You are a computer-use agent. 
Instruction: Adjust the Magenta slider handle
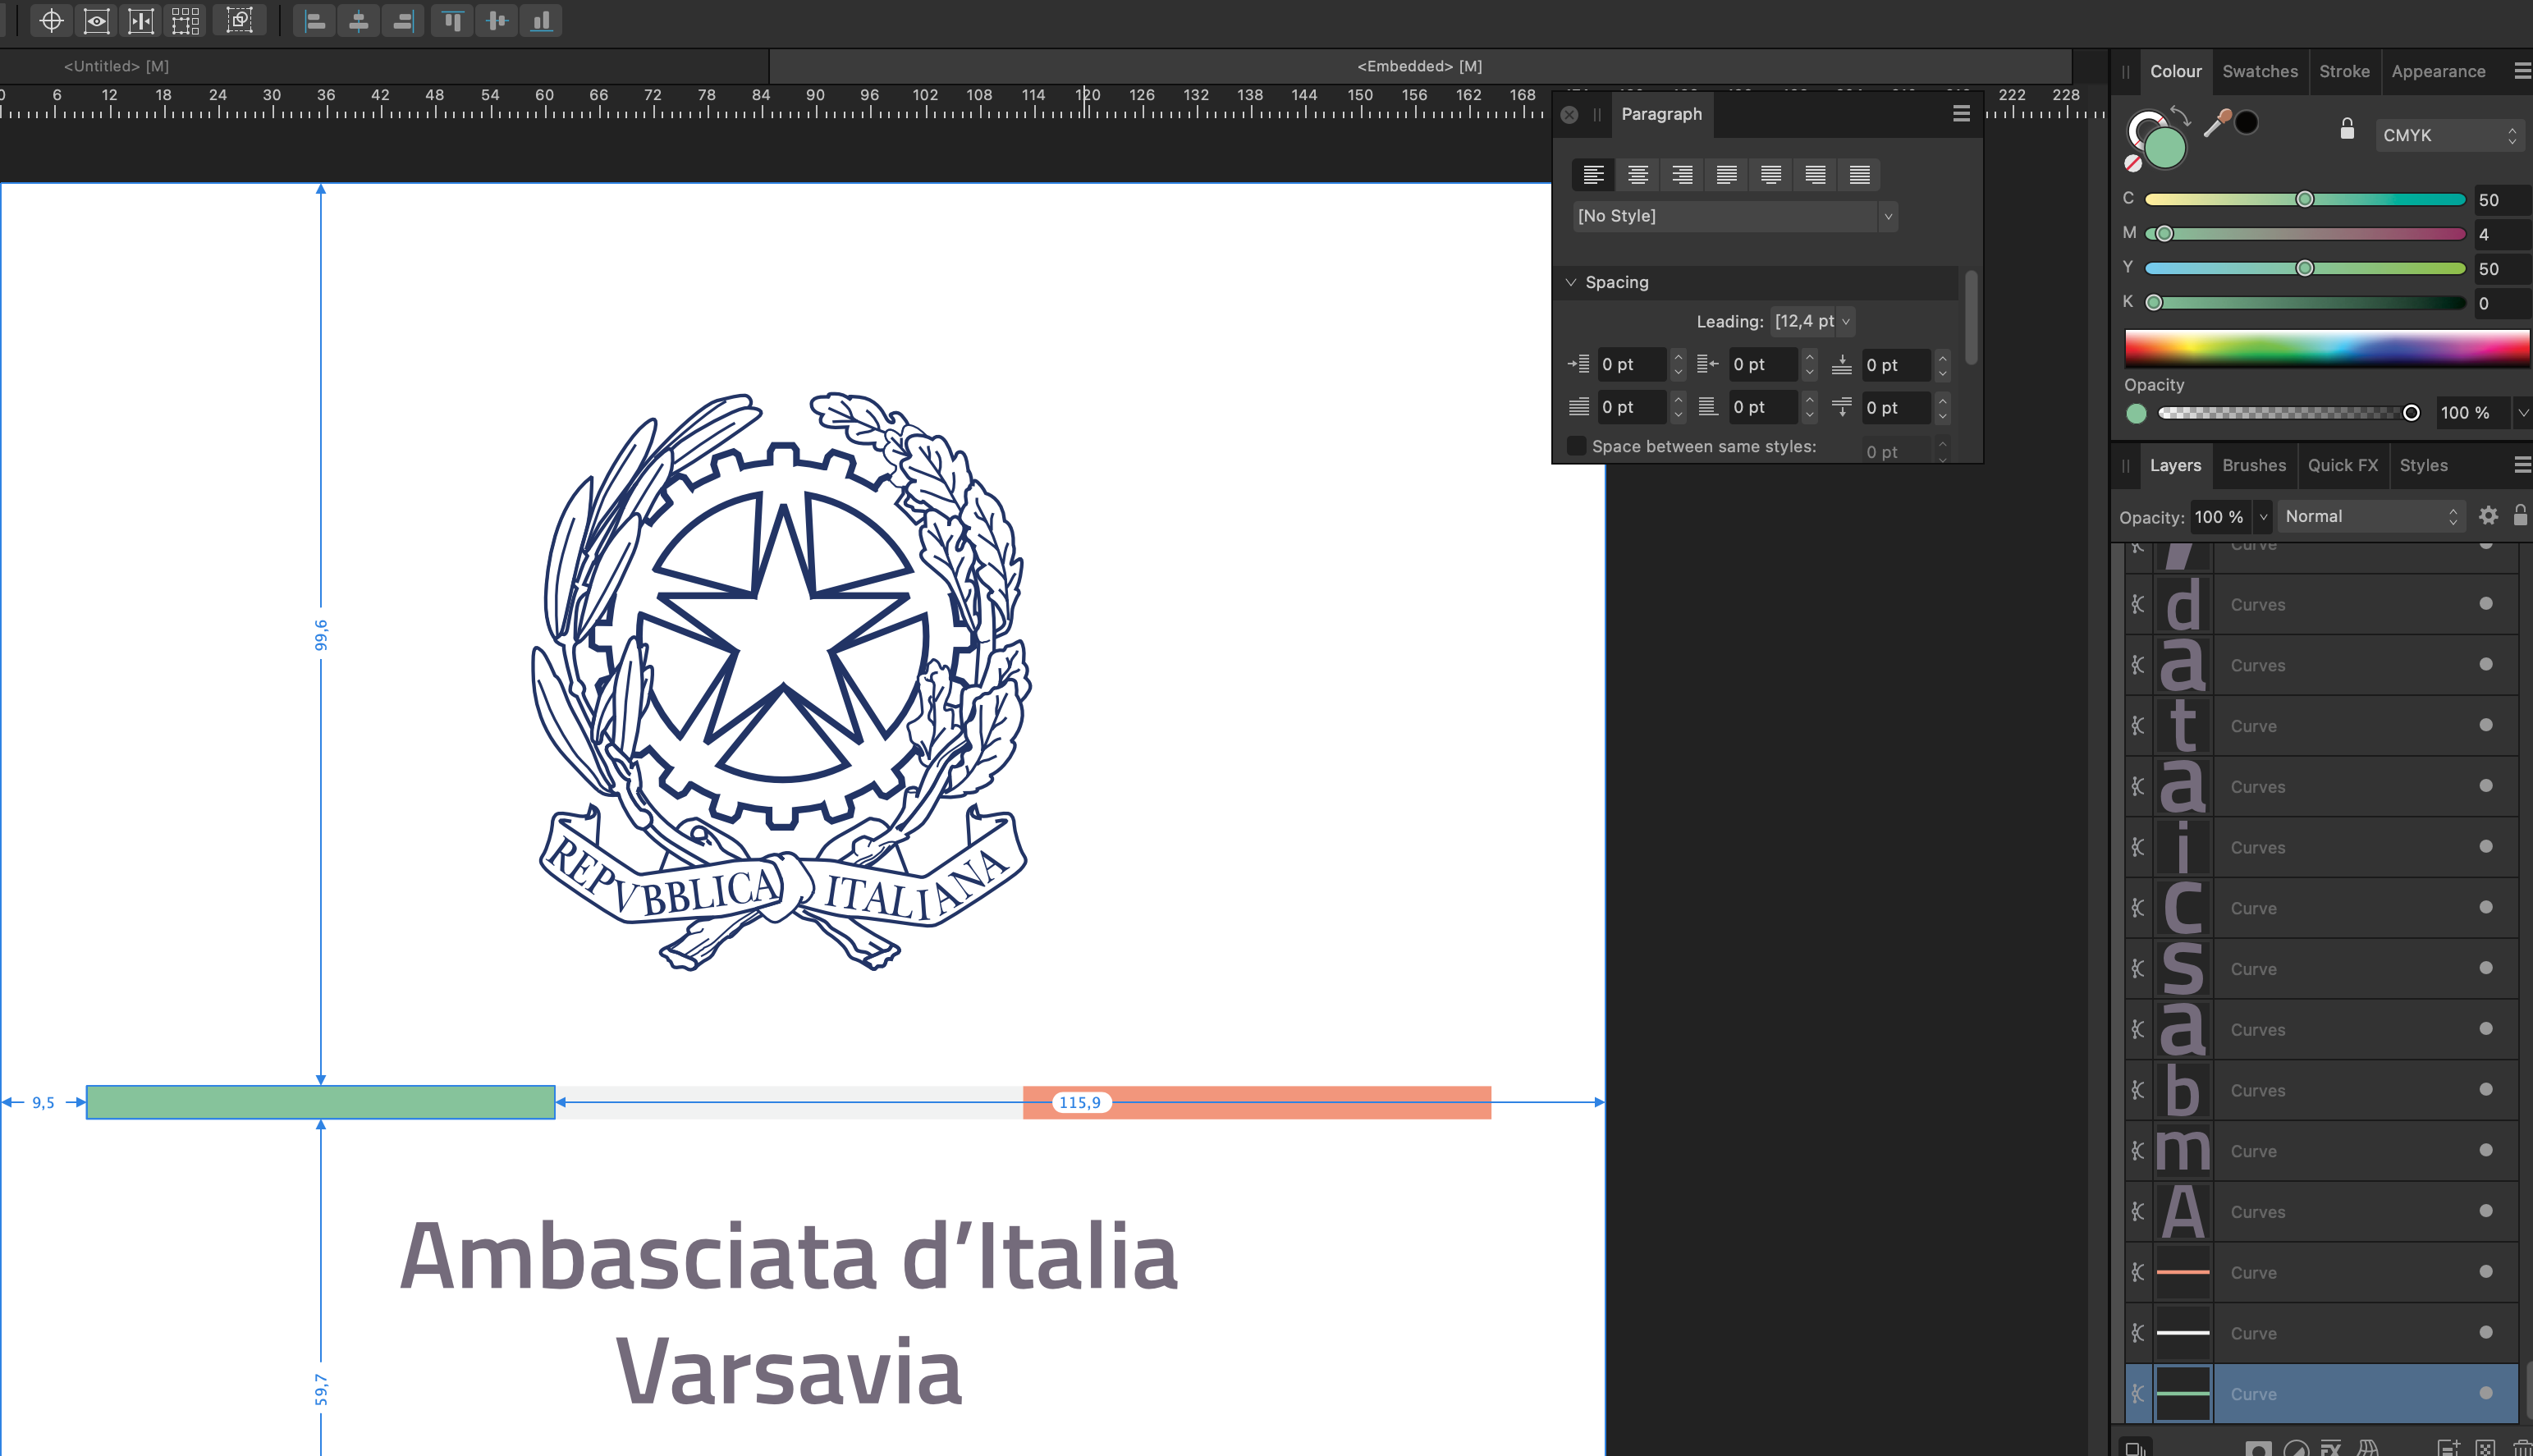[x=2164, y=234]
